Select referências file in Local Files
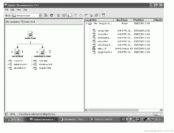The width and height of the screenshot is (174, 133). tap(105, 45)
